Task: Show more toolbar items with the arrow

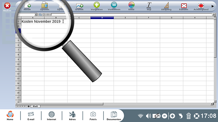Action: [213, 6]
